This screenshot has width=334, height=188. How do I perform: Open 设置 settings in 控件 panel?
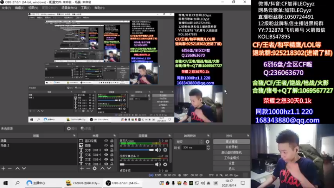tap(232, 163)
